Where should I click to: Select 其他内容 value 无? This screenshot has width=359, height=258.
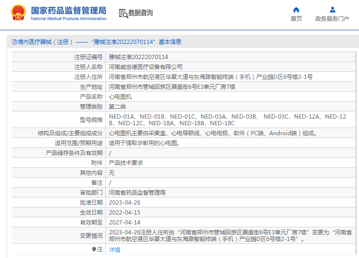(x=111, y=173)
